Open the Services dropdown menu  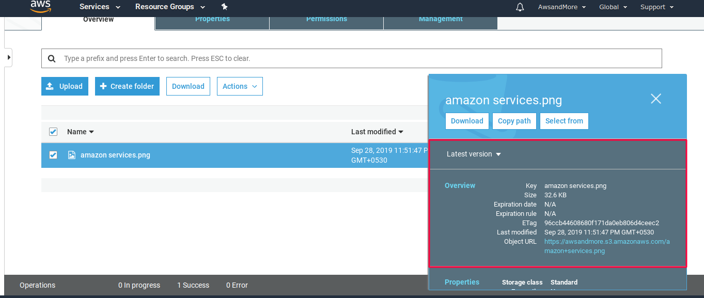(x=100, y=7)
